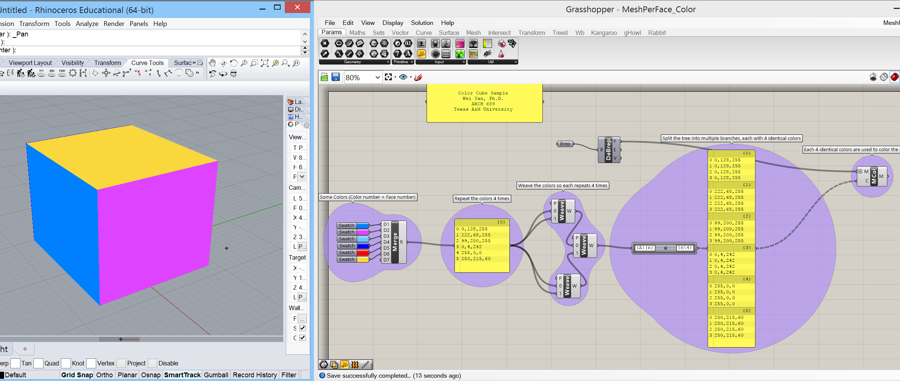The image size is (900, 381).
Task: Click the Wallpaper filename browse button
Action: point(302,319)
